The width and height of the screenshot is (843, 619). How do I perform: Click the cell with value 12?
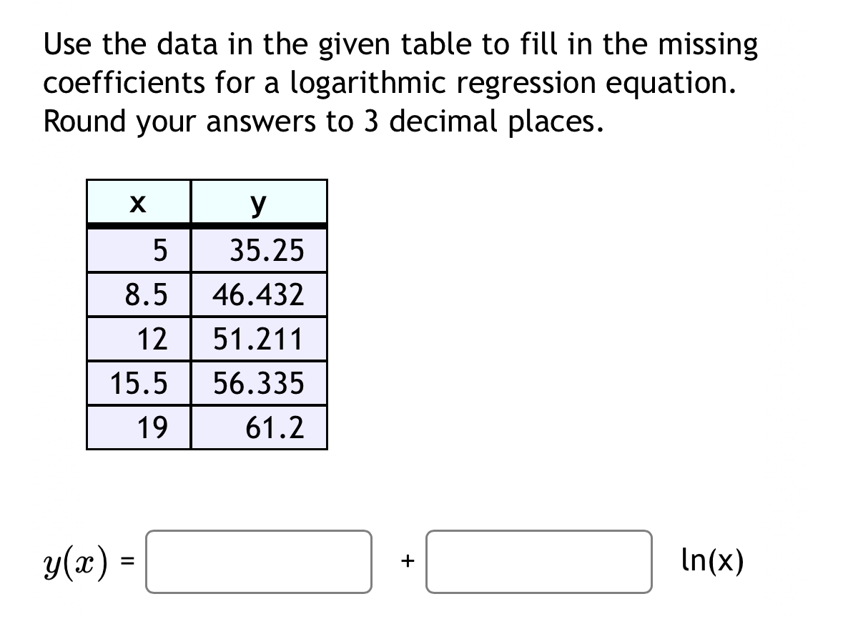(x=137, y=339)
